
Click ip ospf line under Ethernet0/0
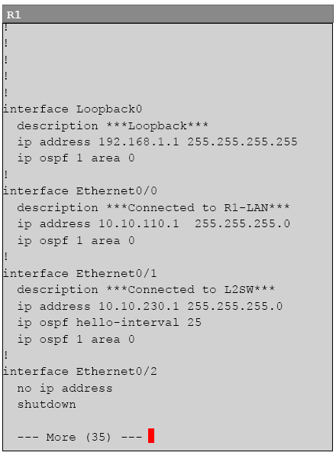[76, 241]
